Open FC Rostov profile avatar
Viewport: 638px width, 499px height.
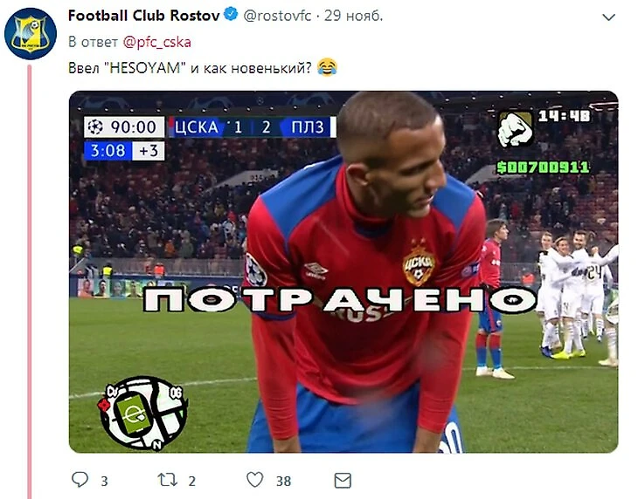pos(31,34)
